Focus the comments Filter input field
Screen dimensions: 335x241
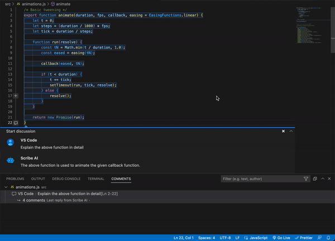[262, 179]
